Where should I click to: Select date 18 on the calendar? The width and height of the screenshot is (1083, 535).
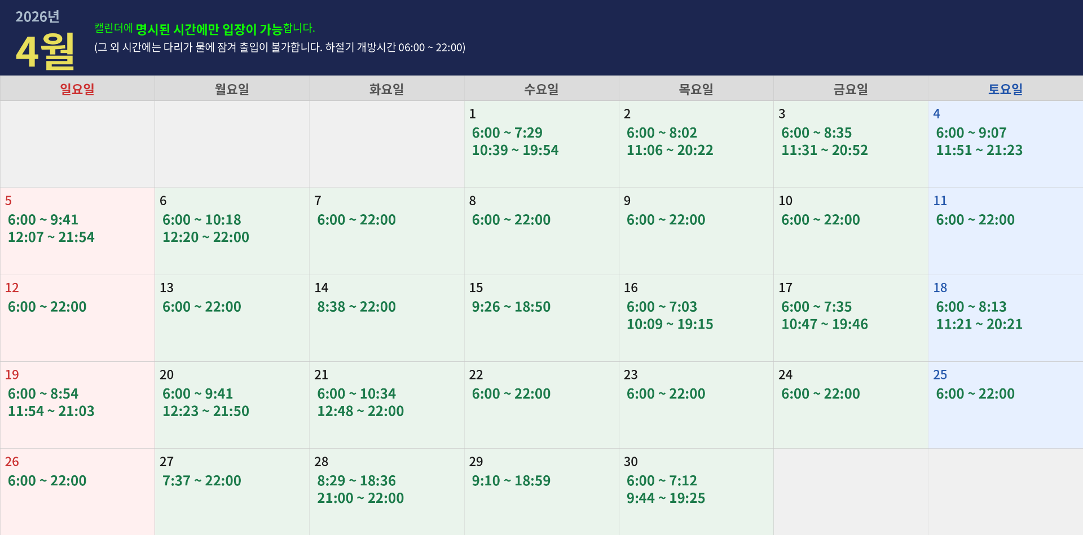pos(940,288)
